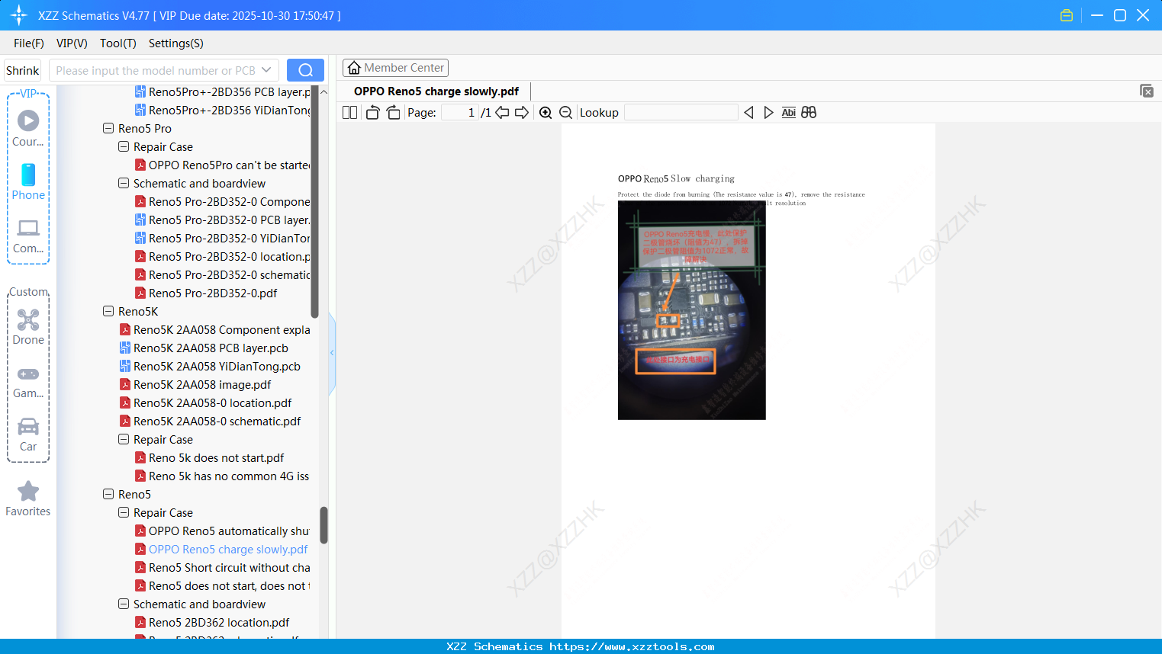Collapse the Reno5 Pro tree node
This screenshot has height=654, width=1162.
coord(108,128)
